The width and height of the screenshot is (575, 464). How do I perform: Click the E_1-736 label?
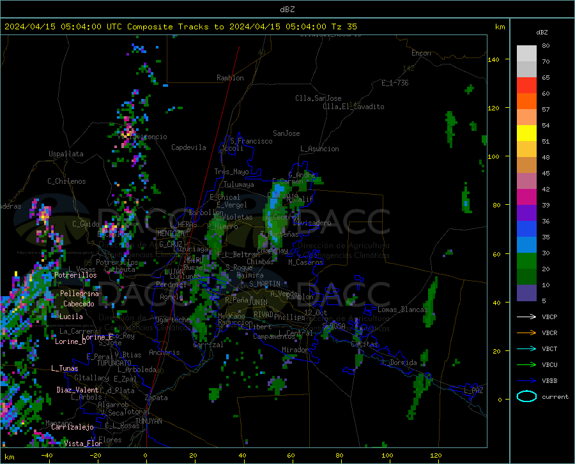click(395, 83)
